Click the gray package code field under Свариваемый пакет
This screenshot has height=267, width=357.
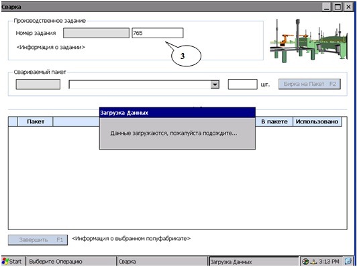(38, 85)
